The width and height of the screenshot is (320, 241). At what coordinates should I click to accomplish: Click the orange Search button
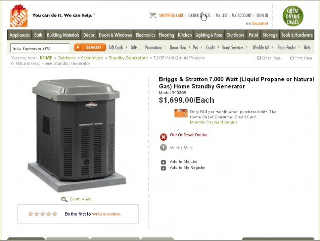[90, 47]
